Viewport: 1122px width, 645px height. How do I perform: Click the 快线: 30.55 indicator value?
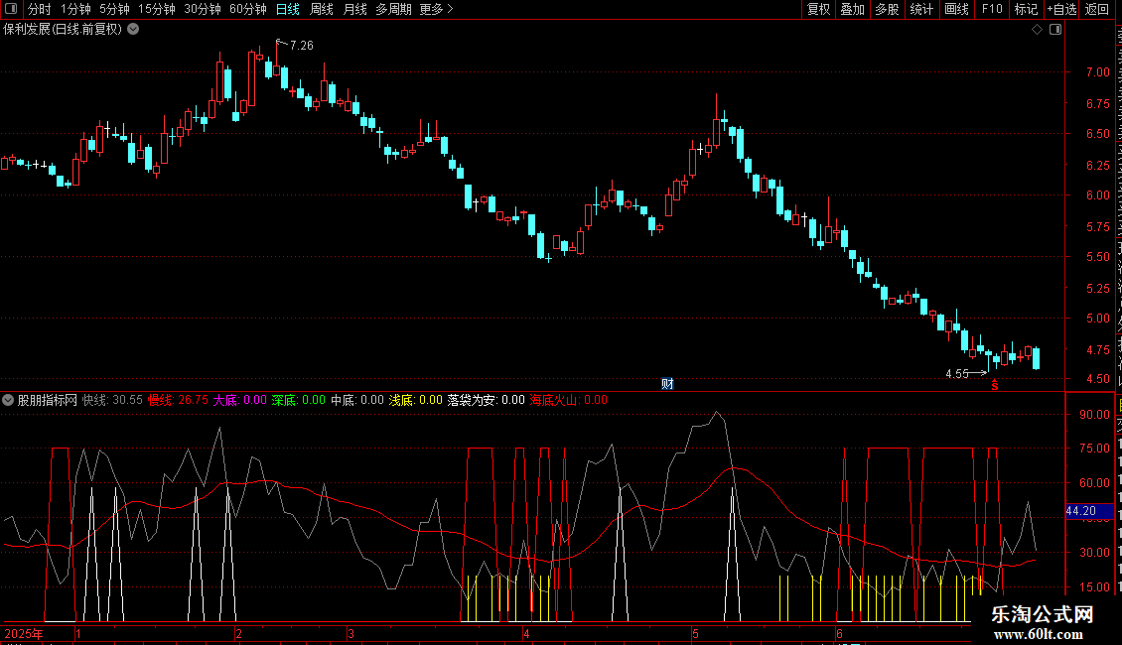(112, 400)
